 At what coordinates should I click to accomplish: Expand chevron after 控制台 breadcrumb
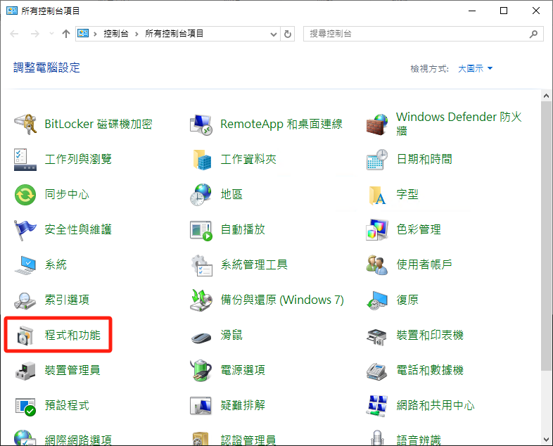pos(136,34)
